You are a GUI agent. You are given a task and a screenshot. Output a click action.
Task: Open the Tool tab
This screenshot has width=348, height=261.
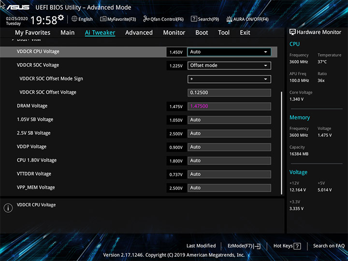click(224, 33)
